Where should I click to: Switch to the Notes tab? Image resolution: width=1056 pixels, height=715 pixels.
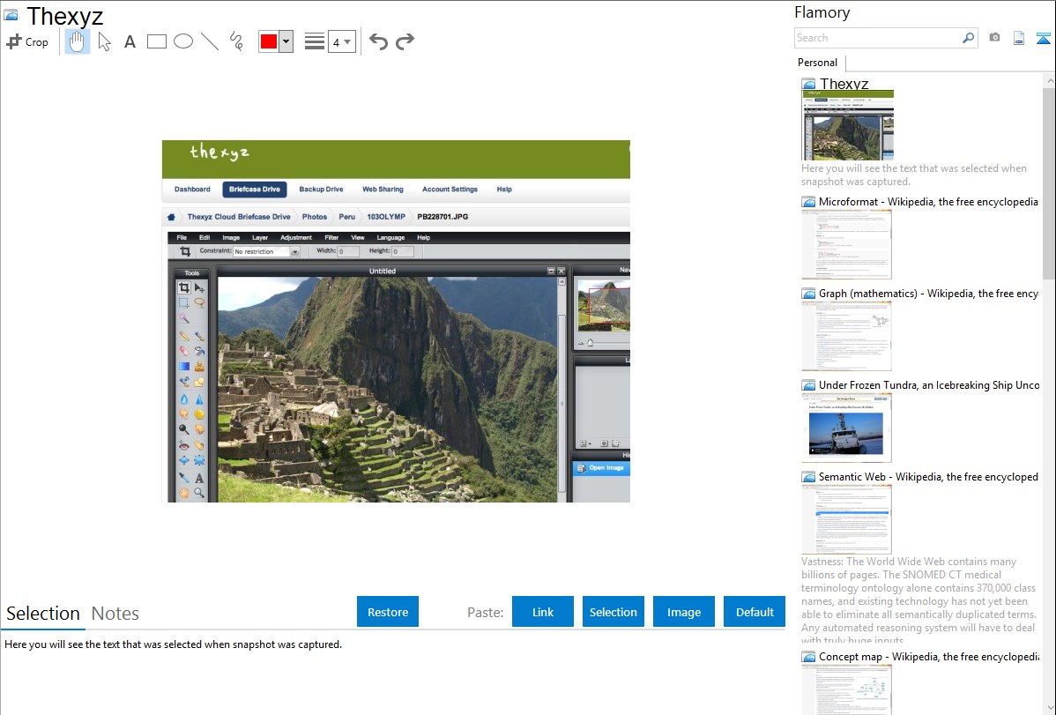pyautogui.click(x=115, y=614)
